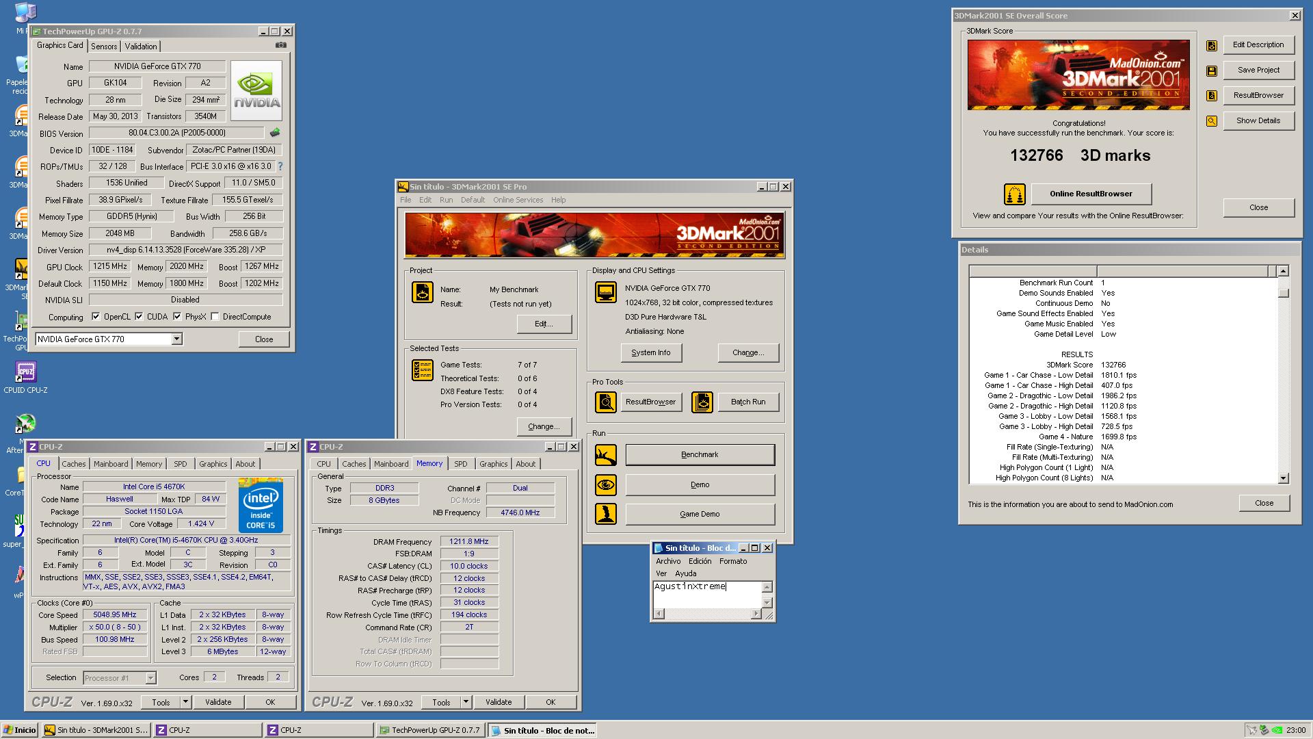The image size is (1313, 739).
Task: Open the GPU selection dropdown in GPU-Z
Action: coord(176,339)
